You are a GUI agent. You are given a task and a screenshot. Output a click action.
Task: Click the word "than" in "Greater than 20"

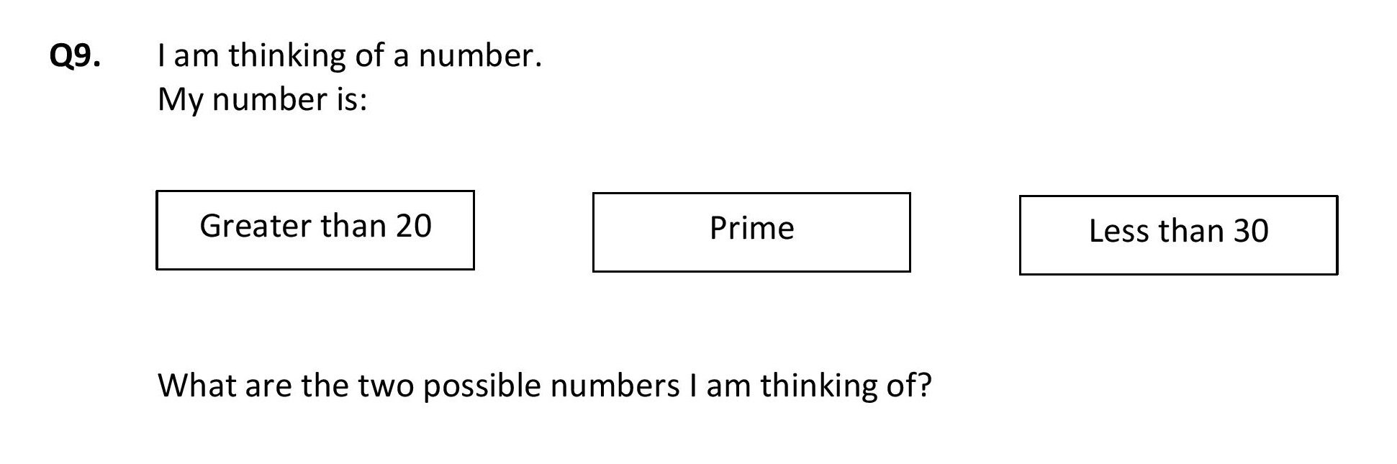tap(353, 226)
